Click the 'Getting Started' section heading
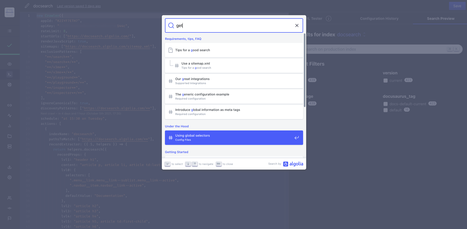This screenshot has height=229, width=467. (177, 152)
